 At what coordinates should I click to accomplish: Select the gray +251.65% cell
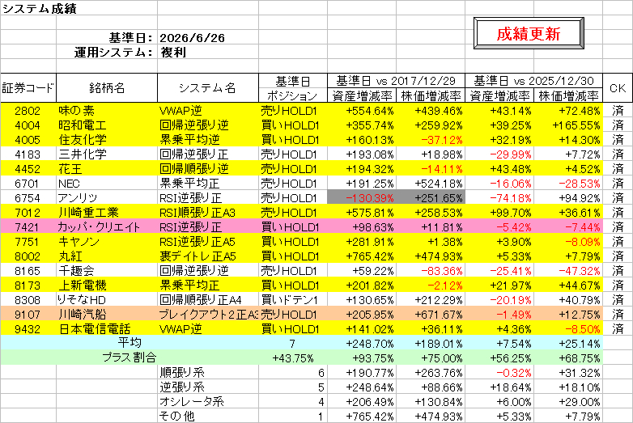tap(431, 198)
